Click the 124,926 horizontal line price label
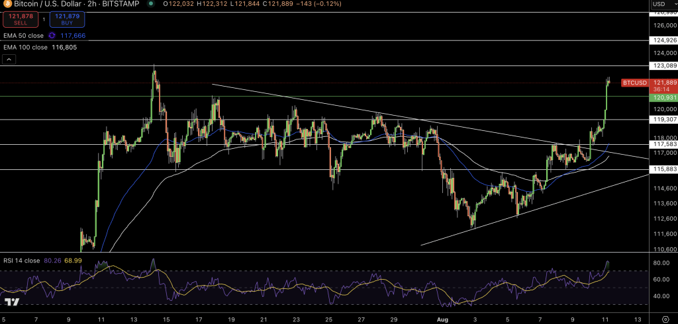The width and height of the screenshot is (678, 324). tap(663, 40)
